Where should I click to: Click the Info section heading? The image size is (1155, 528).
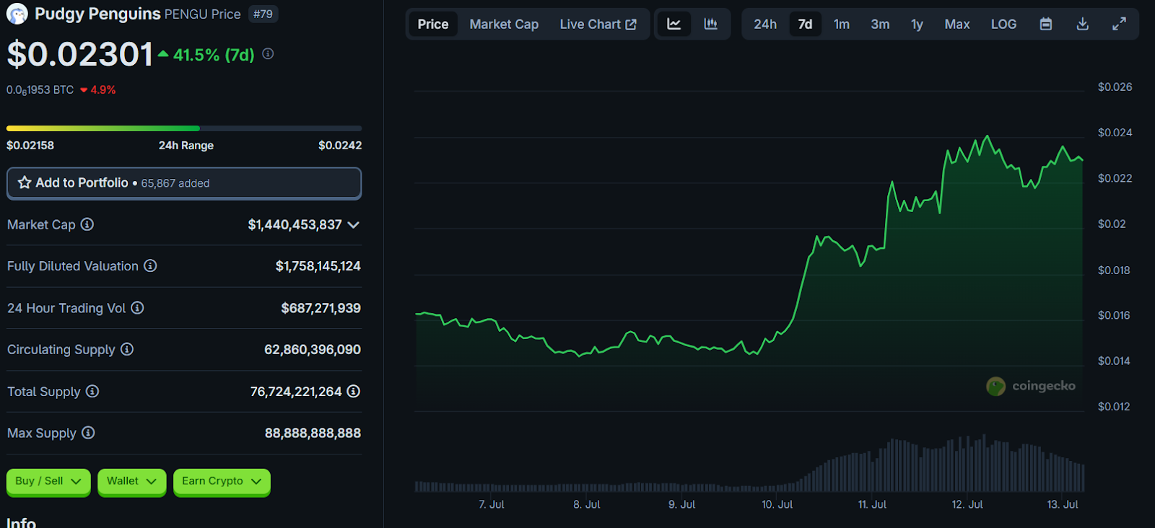pos(21,522)
